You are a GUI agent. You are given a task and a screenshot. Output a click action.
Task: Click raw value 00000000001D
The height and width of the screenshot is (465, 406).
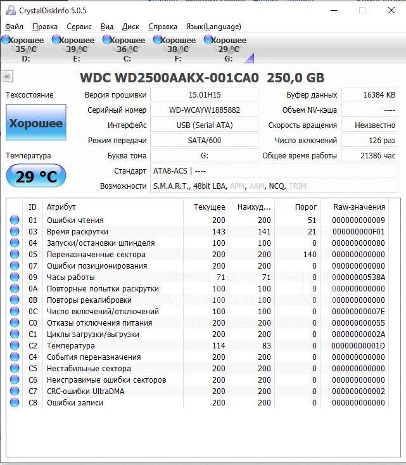358,345
